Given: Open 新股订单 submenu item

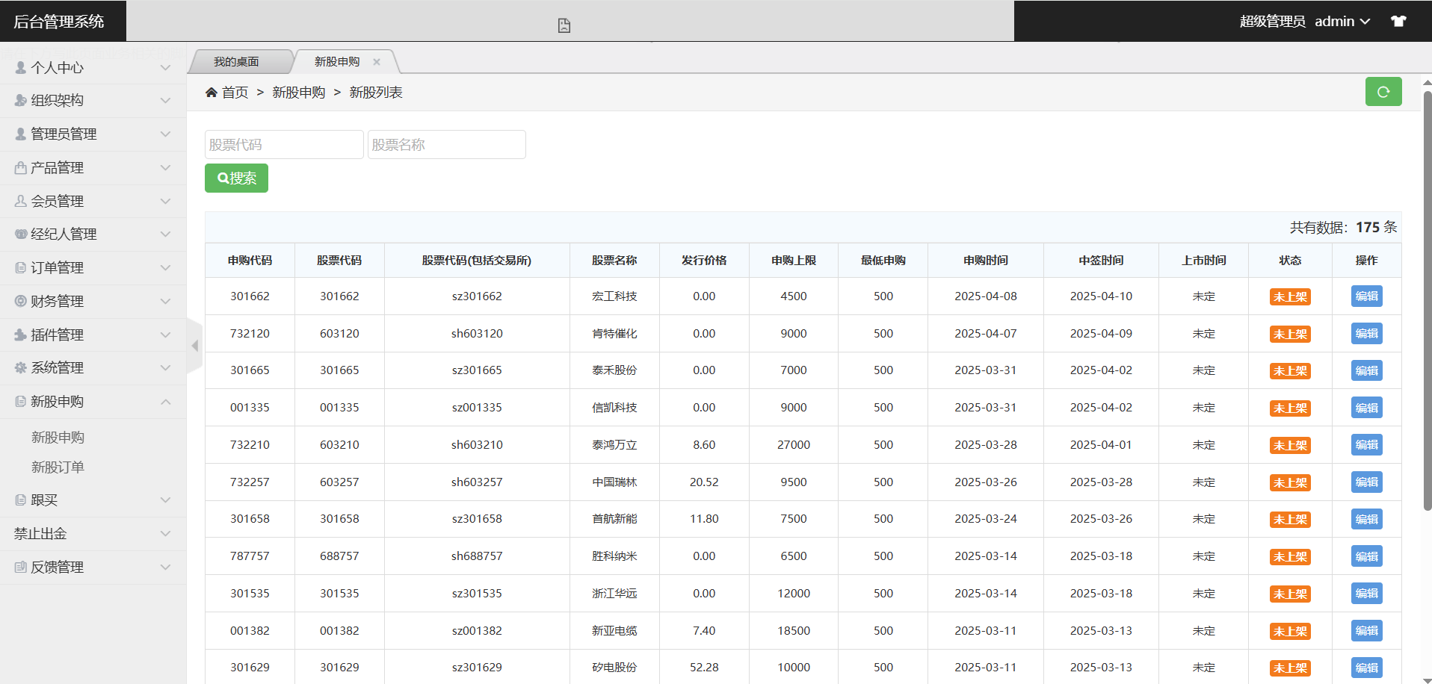Looking at the screenshot, I should (58, 467).
